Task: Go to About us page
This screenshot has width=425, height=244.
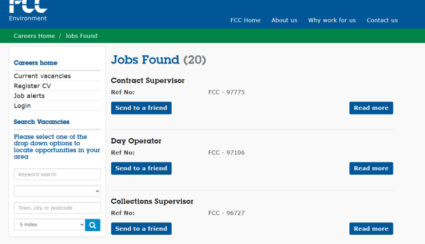Action: click(284, 20)
